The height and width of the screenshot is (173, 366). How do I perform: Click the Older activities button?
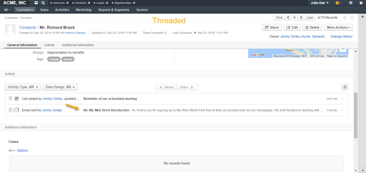pyautogui.click(x=188, y=87)
